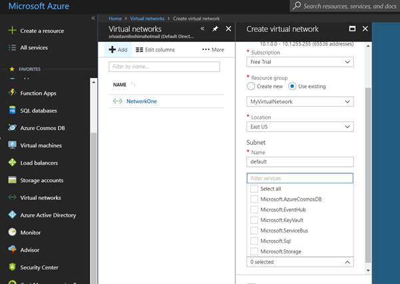
Task: Click the create blade scrollbar up arrow
Action: [368, 46]
